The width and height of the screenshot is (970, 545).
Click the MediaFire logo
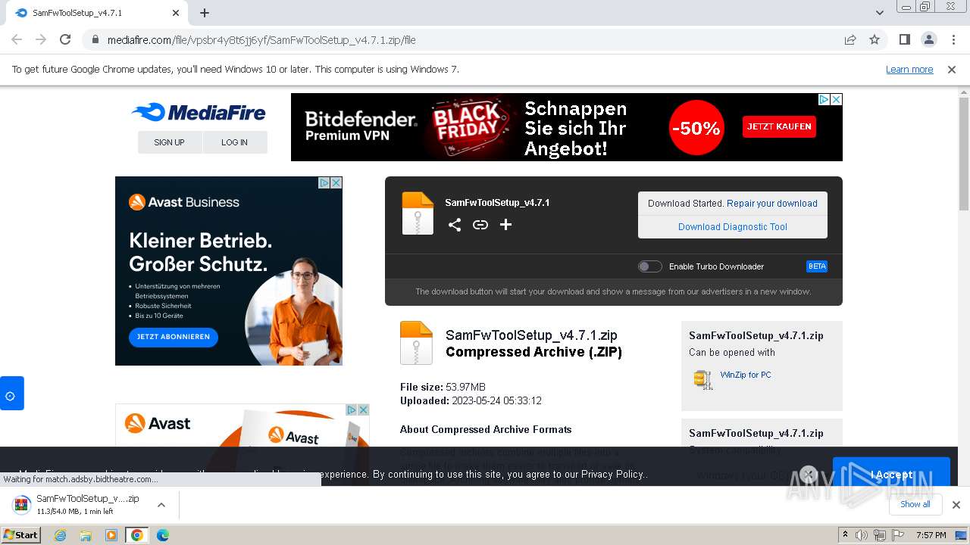tap(199, 113)
